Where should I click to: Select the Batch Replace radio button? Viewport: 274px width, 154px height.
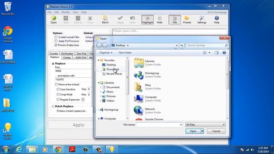pyautogui.click(x=53, y=107)
